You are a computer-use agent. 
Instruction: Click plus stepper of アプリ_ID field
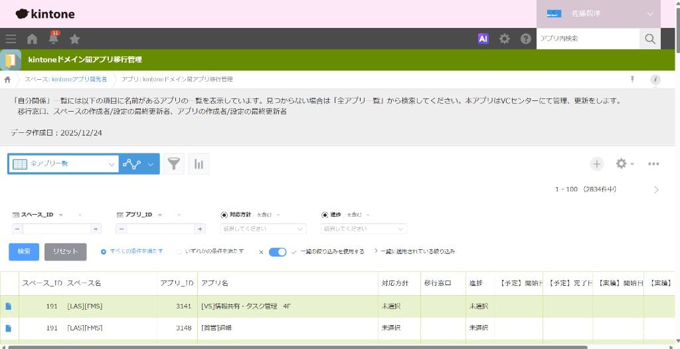(200, 229)
